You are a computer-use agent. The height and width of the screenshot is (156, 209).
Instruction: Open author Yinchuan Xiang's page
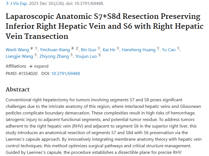54,50
